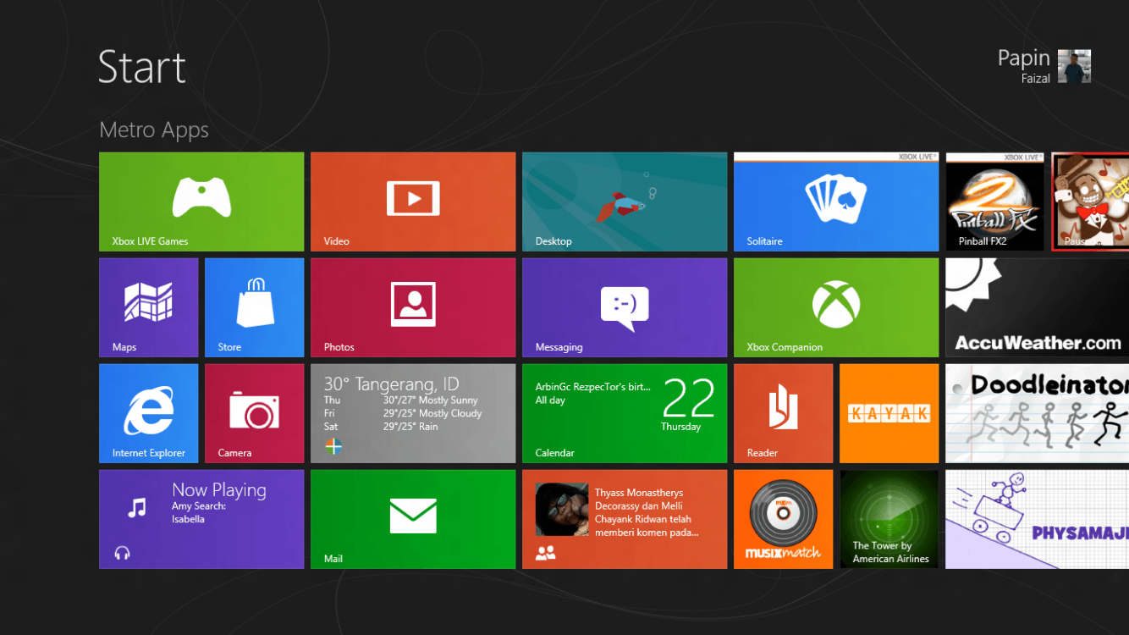Viewport: 1129px width, 635px height.
Task: Open the Reader app tile
Action: pos(783,413)
